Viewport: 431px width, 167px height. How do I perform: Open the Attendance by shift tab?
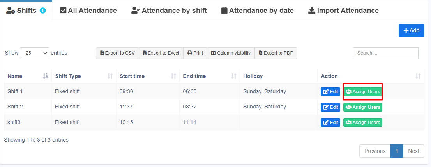coord(169,11)
